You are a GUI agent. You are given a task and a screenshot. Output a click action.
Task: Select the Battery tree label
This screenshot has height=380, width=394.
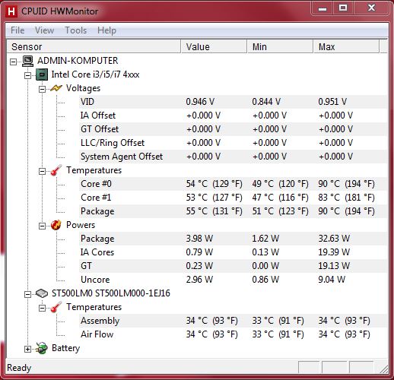point(65,348)
